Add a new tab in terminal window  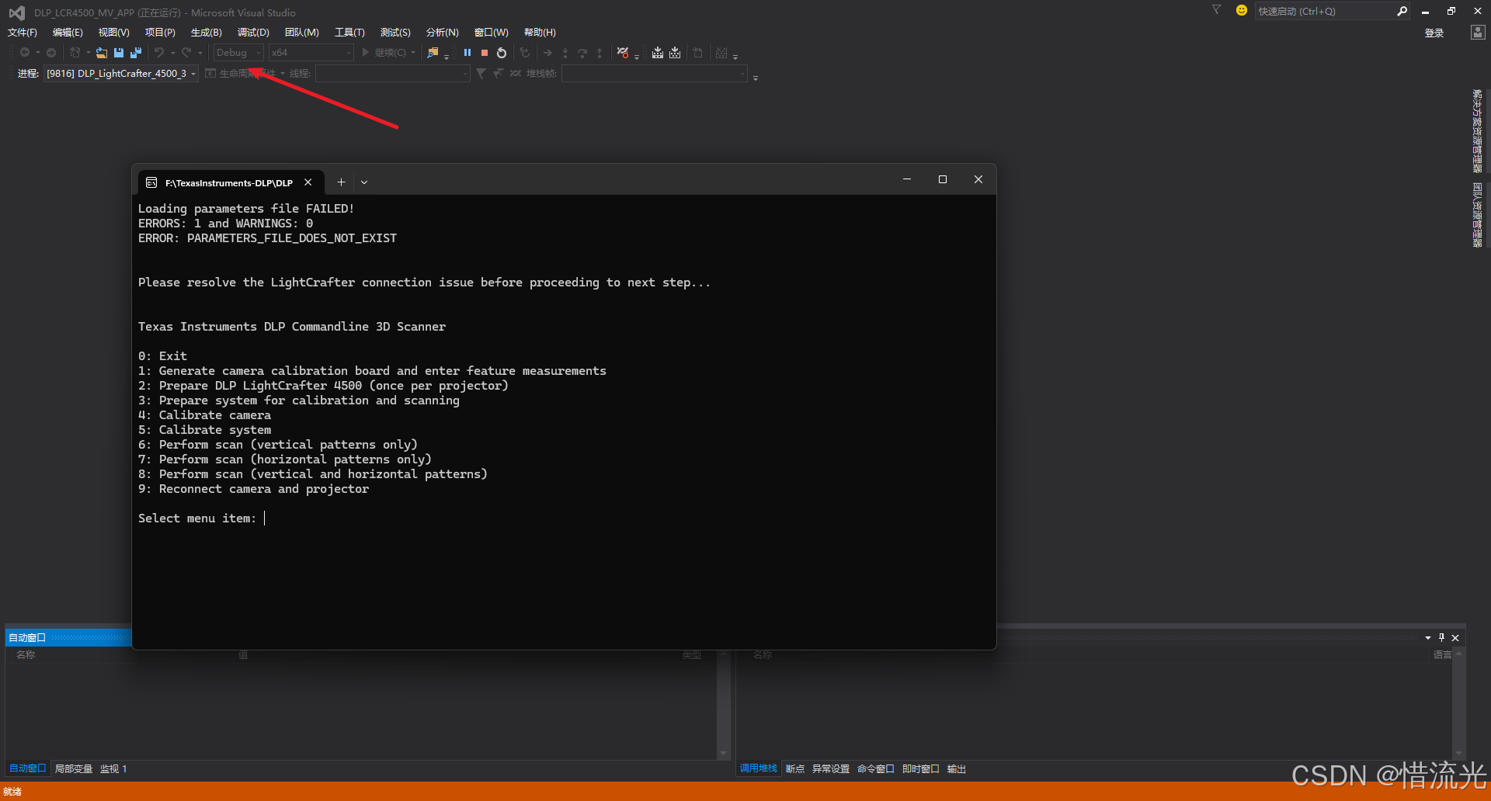point(341,182)
